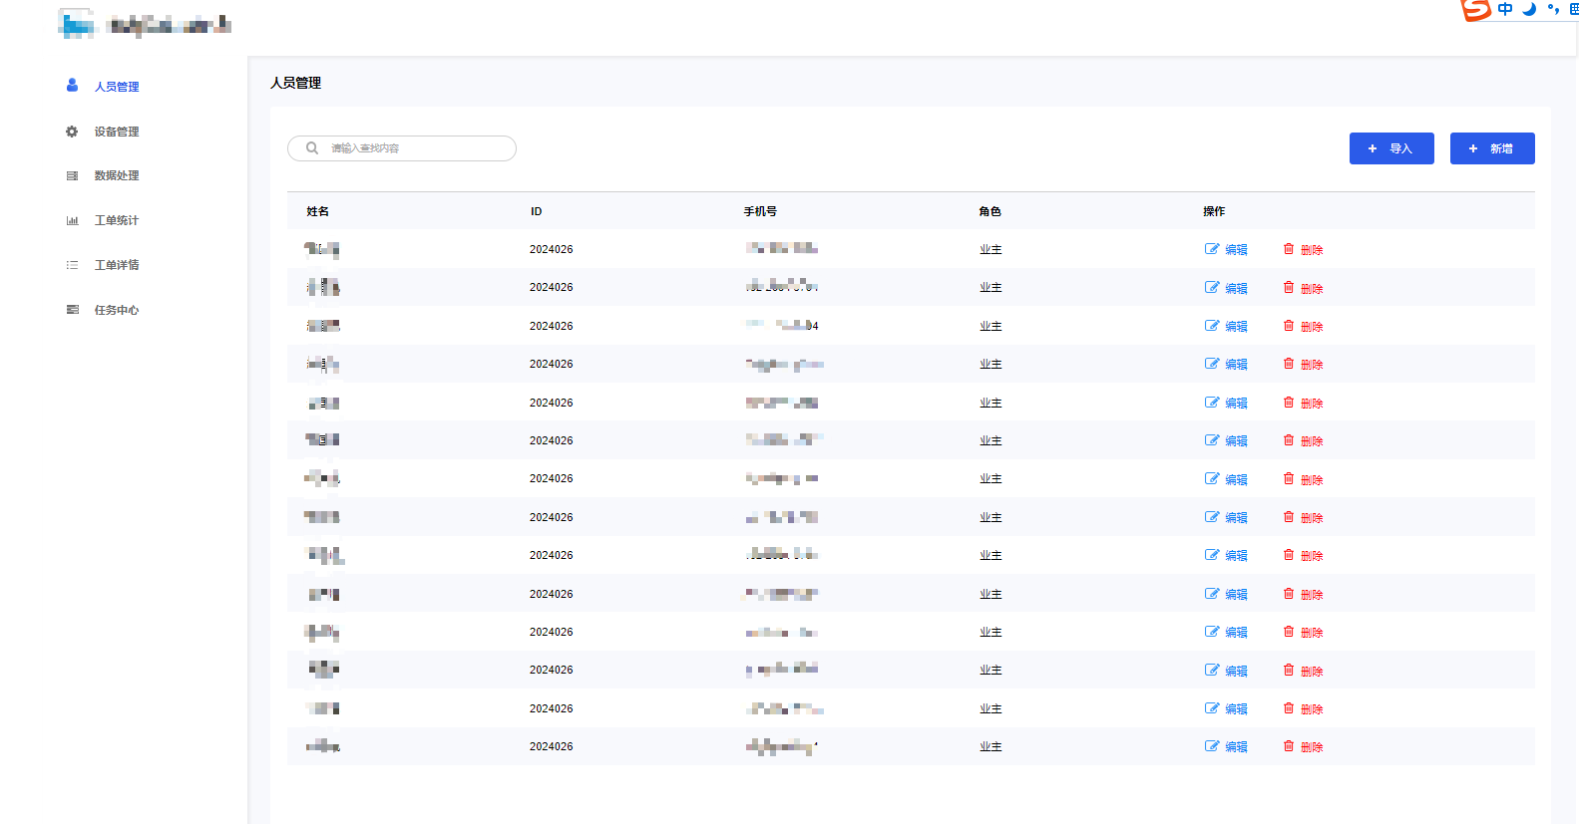Click 编辑 in the twelfth row
The height and width of the screenshot is (824, 1579).
click(x=1236, y=671)
